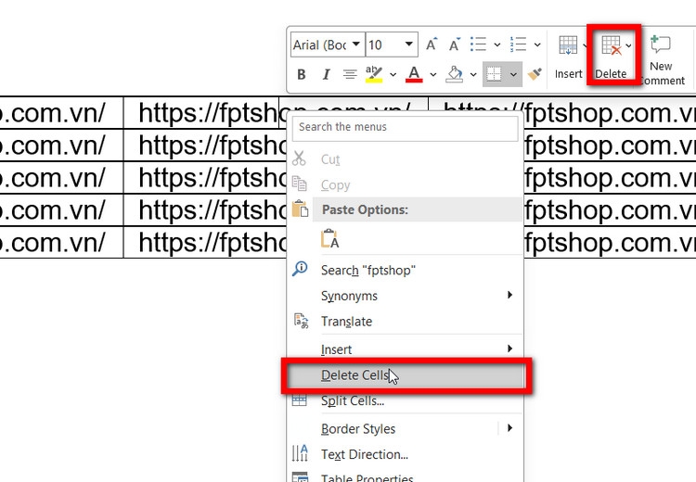This screenshot has height=482, width=696.
Task: Apply bullet list icon
Action: 479,44
